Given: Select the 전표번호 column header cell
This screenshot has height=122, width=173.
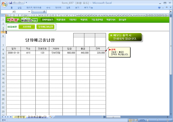Looking at the screenshot, I should [x=42, y=49].
